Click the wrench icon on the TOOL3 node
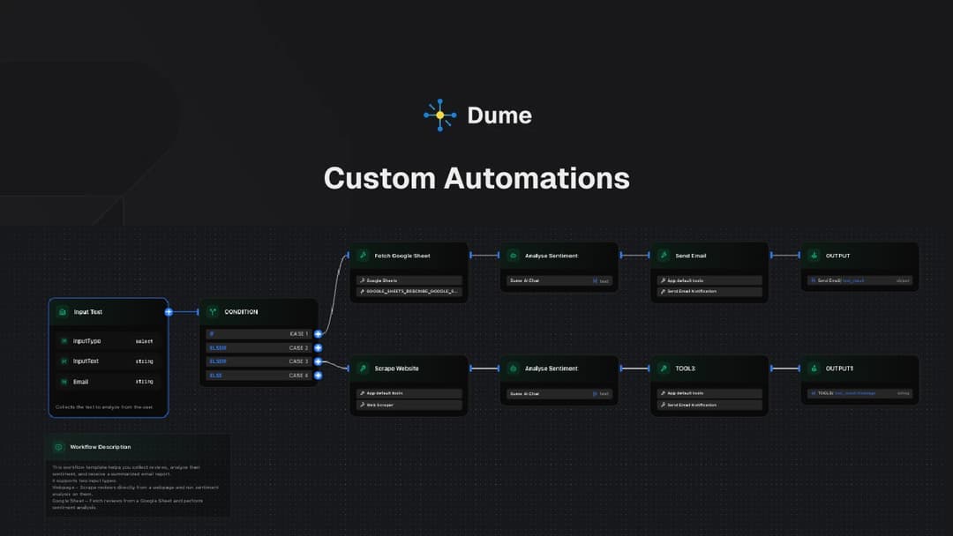 point(664,368)
